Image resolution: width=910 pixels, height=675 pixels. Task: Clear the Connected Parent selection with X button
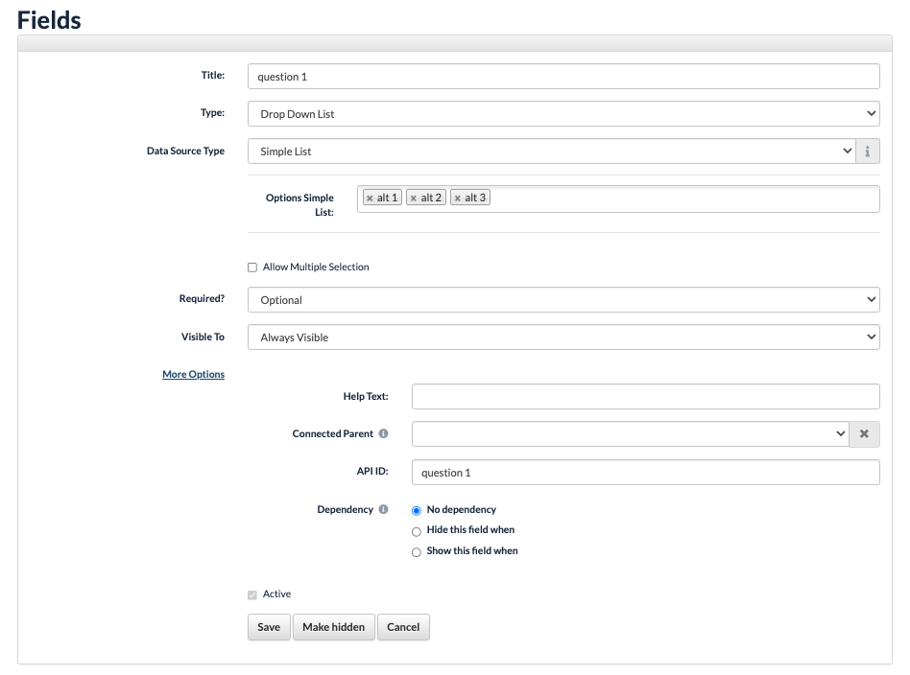coord(864,433)
